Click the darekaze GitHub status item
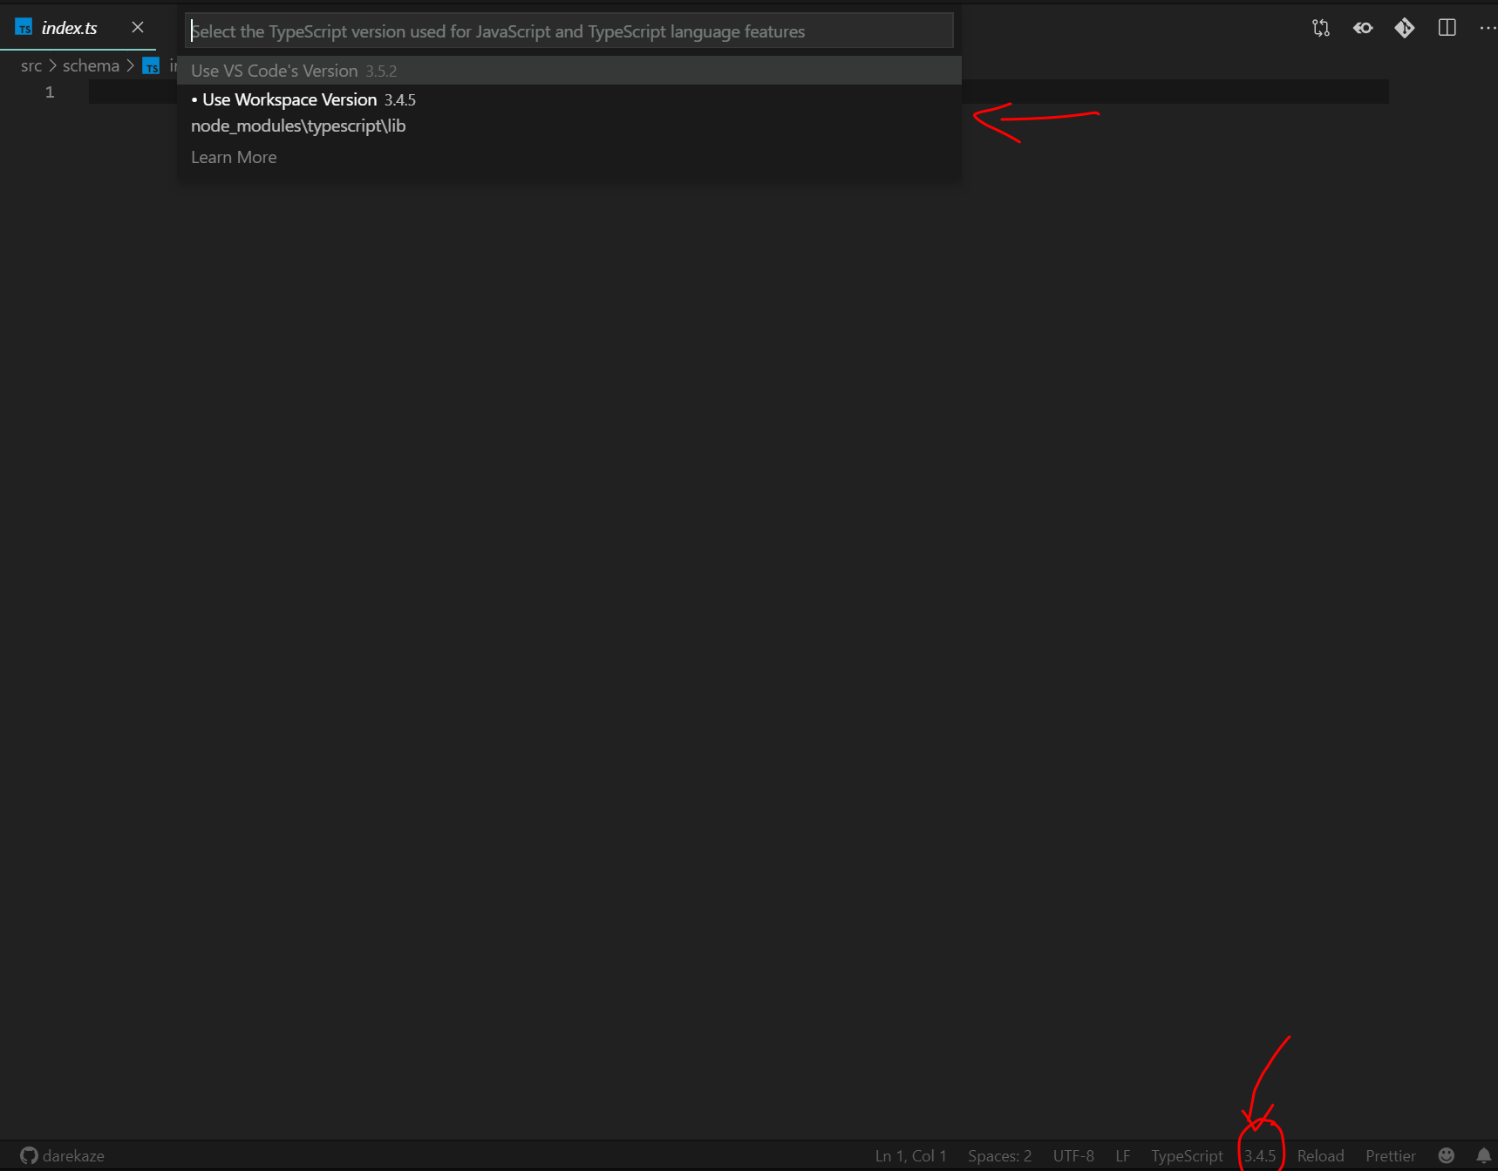The width and height of the screenshot is (1498, 1171). 63,1155
